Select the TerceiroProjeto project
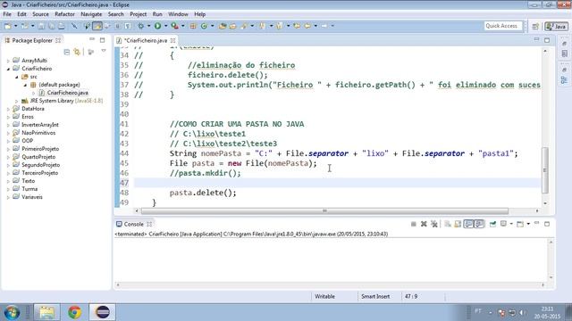This screenshot has height=321, width=572. [x=39, y=173]
